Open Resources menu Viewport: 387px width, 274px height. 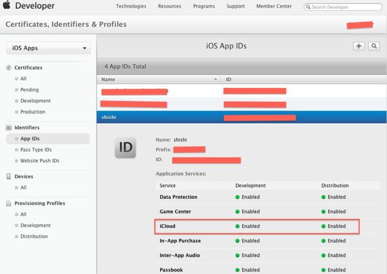pyautogui.click(x=170, y=6)
